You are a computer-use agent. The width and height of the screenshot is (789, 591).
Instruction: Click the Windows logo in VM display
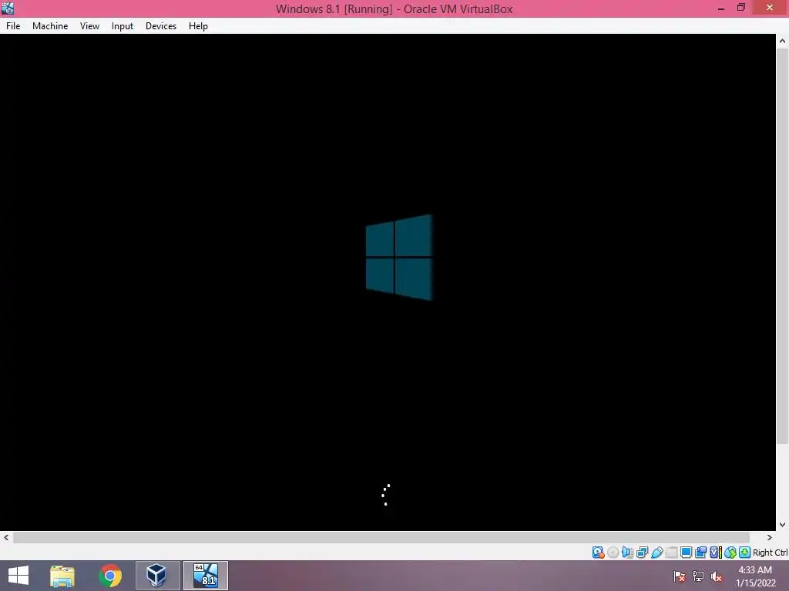pos(399,257)
